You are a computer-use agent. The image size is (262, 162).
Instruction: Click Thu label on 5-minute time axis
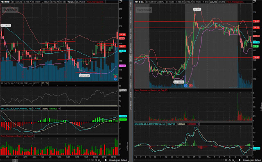click(209, 157)
